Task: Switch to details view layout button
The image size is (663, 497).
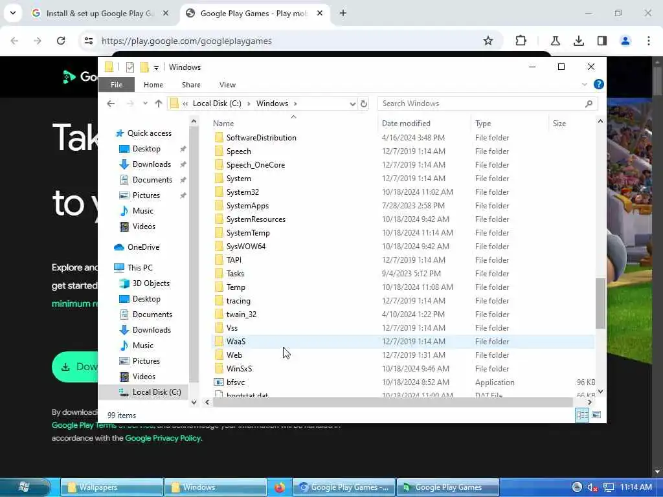Action: pyautogui.click(x=582, y=415)
